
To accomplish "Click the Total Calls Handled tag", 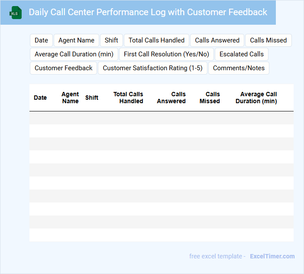I will tap(156, 40).
